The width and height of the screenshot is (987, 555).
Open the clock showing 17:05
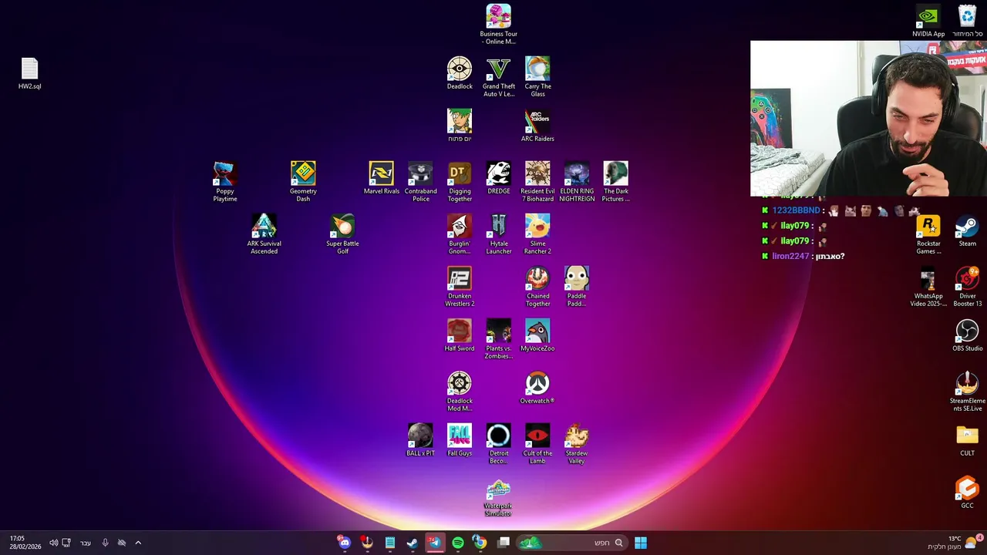25,543
